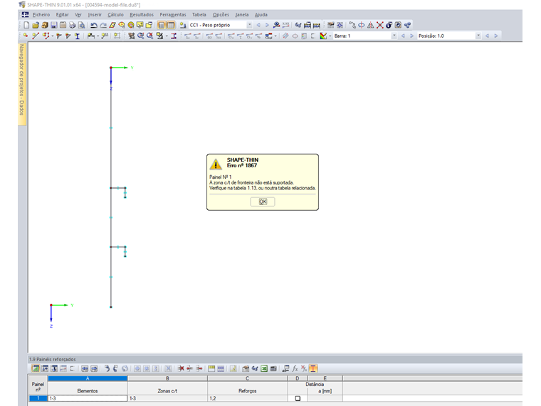This screenshot has height=406, width=541.
Task: Open the Cálculo menu
Action: point(115,14)
